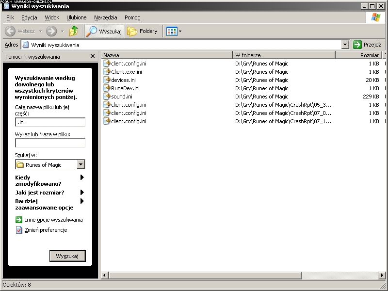The image size is (388, 291).
Task: Open the Widok menu
Action: tap(52, 17)
